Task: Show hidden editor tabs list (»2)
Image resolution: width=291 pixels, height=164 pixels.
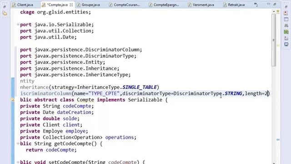Action: [256, 5]
